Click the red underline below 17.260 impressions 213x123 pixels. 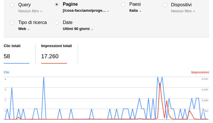pos(54,63)
